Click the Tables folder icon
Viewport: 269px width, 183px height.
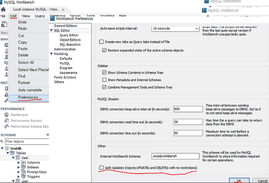tap(12, 153)
